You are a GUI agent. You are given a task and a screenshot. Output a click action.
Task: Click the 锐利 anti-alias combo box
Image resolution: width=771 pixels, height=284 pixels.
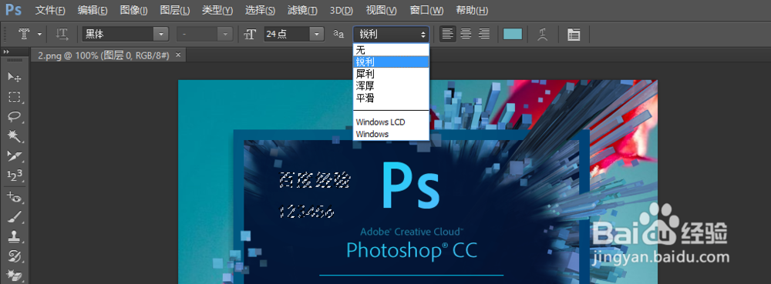pyautogui.click(x=391, y=34)
